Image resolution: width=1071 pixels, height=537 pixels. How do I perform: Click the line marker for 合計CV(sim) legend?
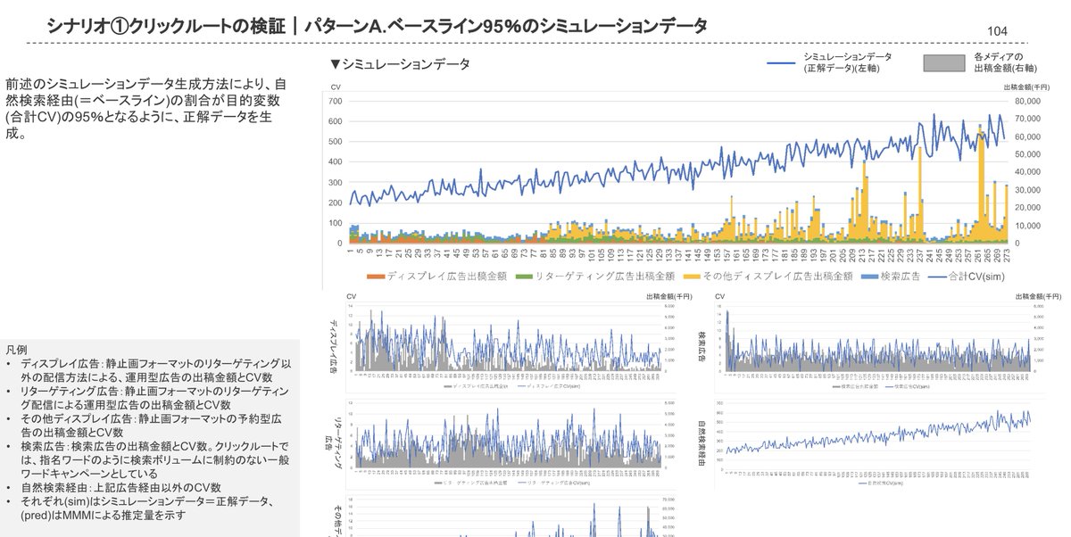pyautogui.click(x=936, y=277)
